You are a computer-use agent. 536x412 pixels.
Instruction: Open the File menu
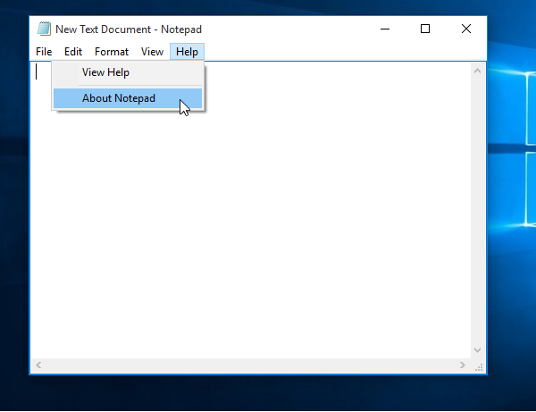44,52
